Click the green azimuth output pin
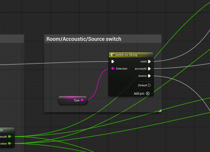 10,136
